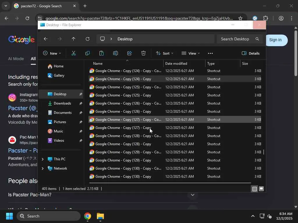This screenshot has width=298, height=223.
Task: Select Google Chrome - Copy (130) - Copy
Action: pos(175,177)
